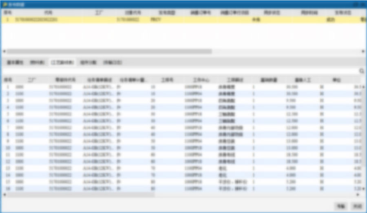Click the upper table scroll-right arrow

[363, 51]
